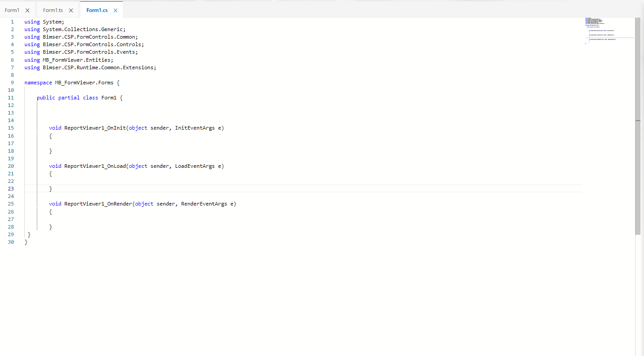Click 'InitEventArgs' parameter type
This screenshot has width=644, height=356.
click(x=195, y=128)
